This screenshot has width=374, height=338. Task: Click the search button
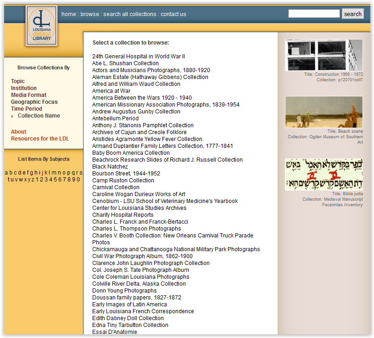pyautogui.click(x=353, y=14)
